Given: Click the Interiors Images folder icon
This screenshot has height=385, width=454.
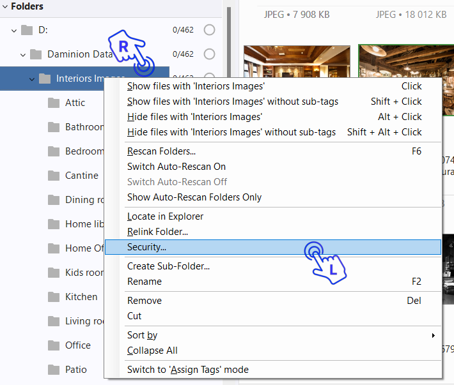Looking at the screenshot, I should coord(45,79).
